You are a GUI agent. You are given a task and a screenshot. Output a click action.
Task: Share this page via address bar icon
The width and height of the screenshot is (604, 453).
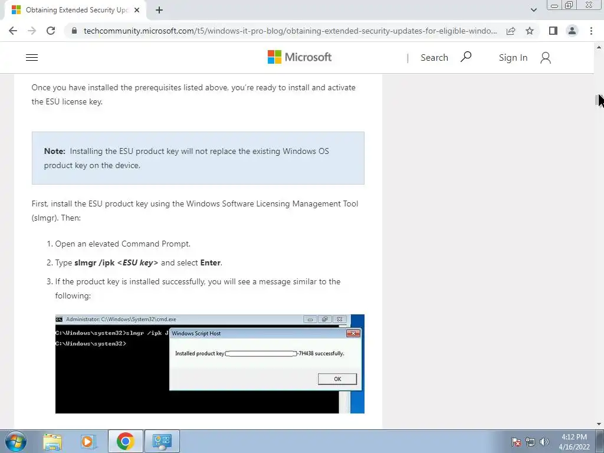pos(511,31)
